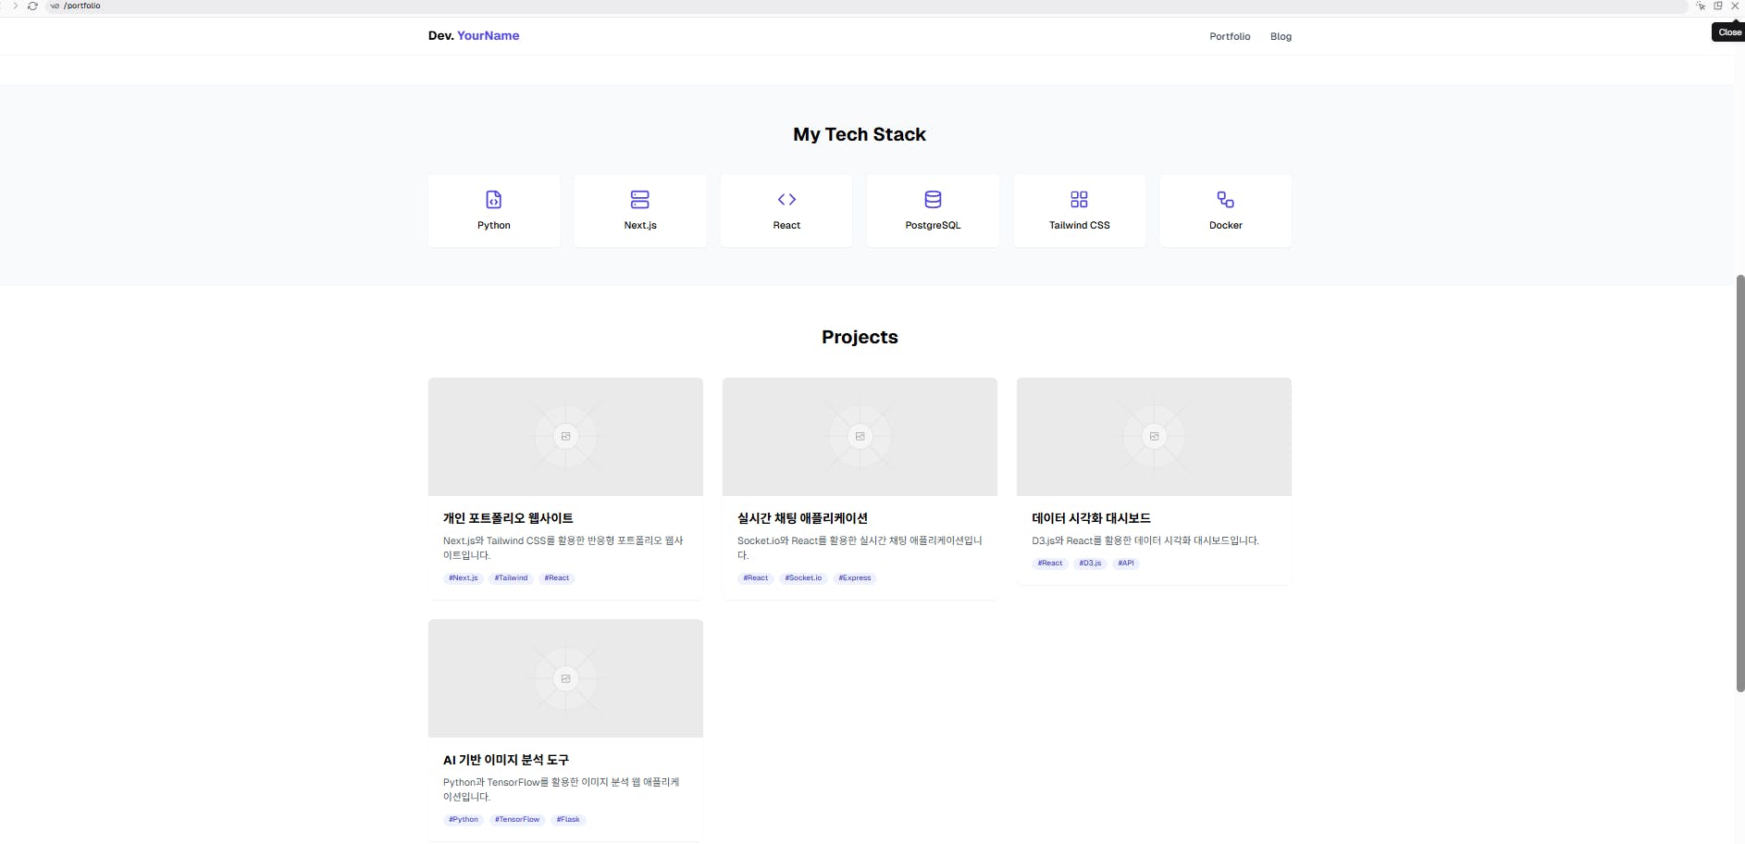Open the 개인 포트폴리오 웹사이트 project thumbnail
The width and height of the screenshot is (1745, 844).
click(x=565, y=436)
